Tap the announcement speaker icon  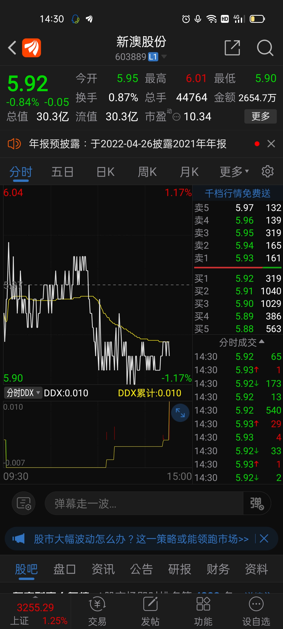14,144
